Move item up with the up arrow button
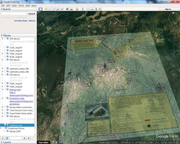The image size is (180, 144). coord(25,138)
